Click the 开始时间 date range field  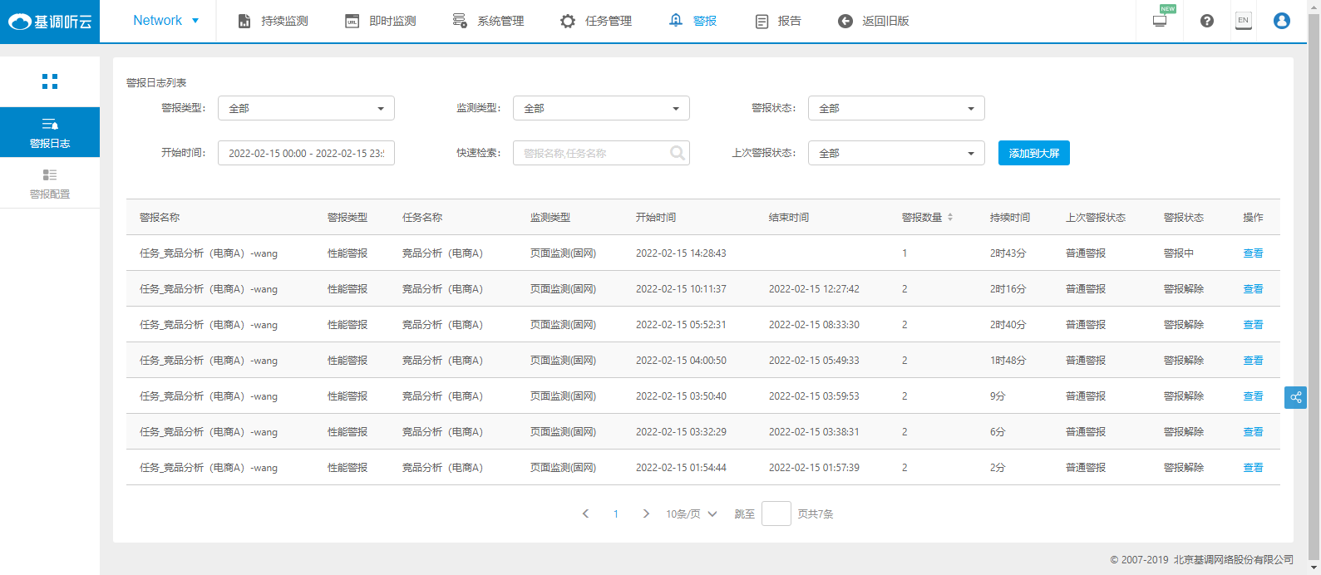tap(306, 154)
